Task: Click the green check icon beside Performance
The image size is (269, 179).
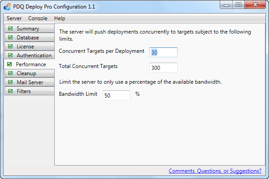Action: (9, 64)
